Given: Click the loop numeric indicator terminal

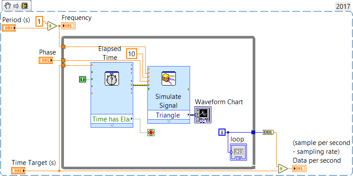Looking at the screenshot, I should click(x=238, y=152).
